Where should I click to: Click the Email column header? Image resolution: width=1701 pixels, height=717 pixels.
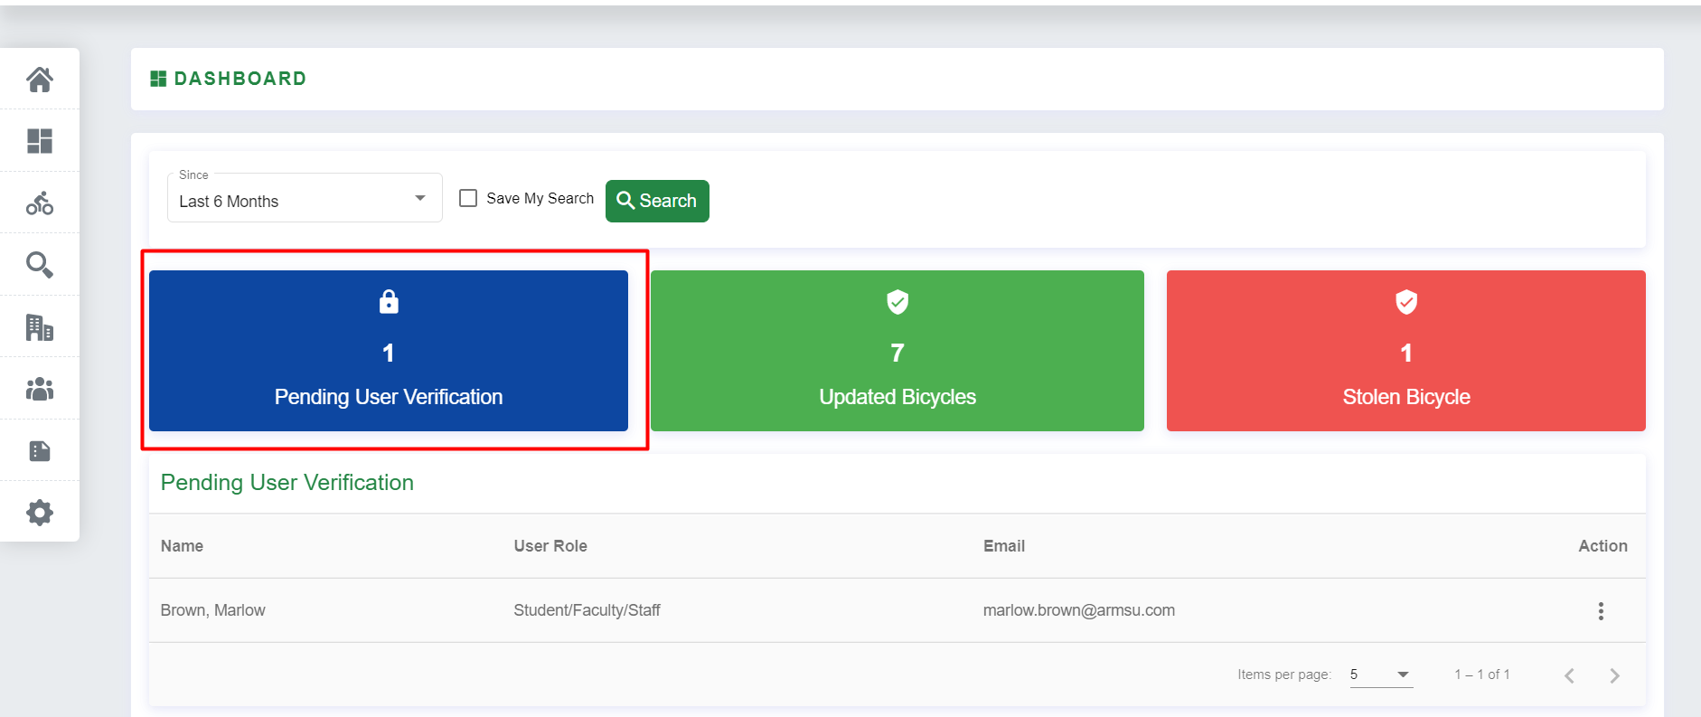[1004, 546]
